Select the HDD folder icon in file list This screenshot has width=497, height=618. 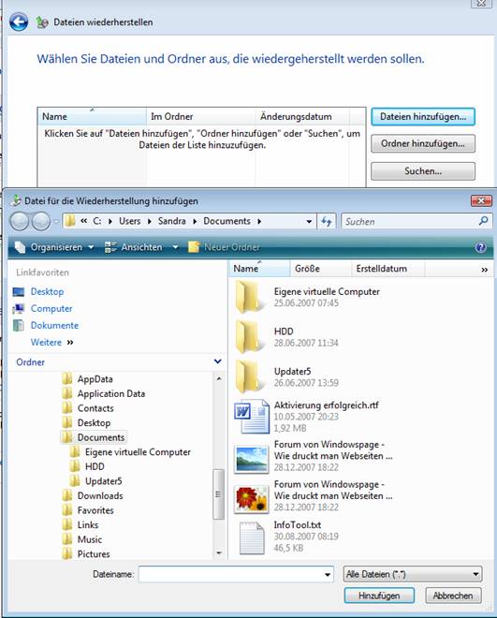249,337
